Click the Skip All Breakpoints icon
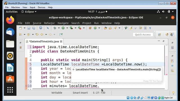The height and width of the screenshot is (101, 180). (x=48, y=28)
